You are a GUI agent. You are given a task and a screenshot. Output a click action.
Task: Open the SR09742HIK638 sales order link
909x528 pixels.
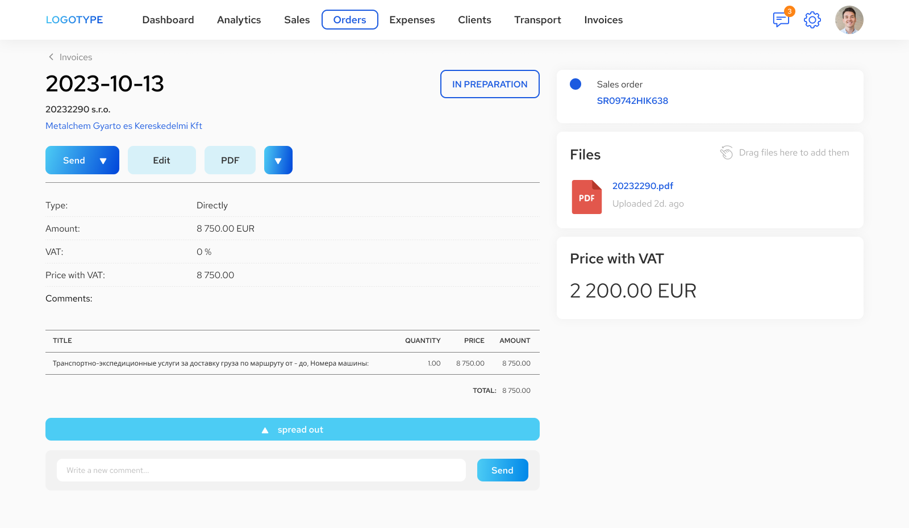click(632, 100)
